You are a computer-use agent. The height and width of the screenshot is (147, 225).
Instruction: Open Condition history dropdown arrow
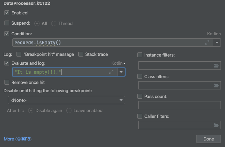pos(217,42)
